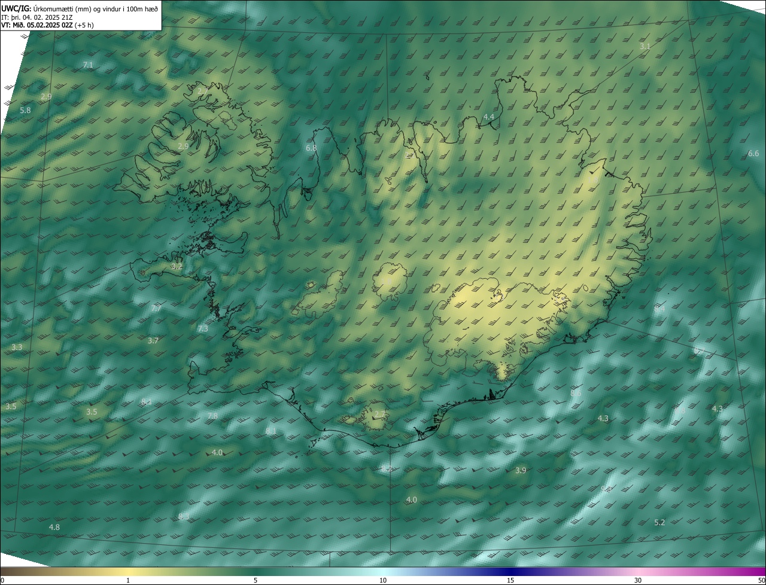766x585 pixels.
Task: Click the 3.9 value label
Action: click(x=521, y=470)
